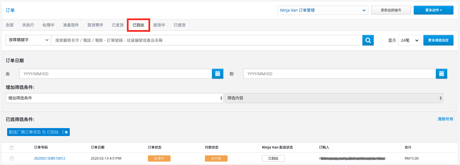Select the 退货中 tab

pyautogui.click(x=159, y=25)
